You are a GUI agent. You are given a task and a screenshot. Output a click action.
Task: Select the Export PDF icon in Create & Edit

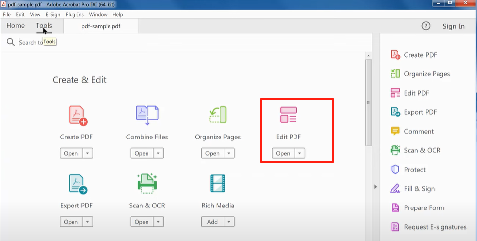click(x=78, y=184)
